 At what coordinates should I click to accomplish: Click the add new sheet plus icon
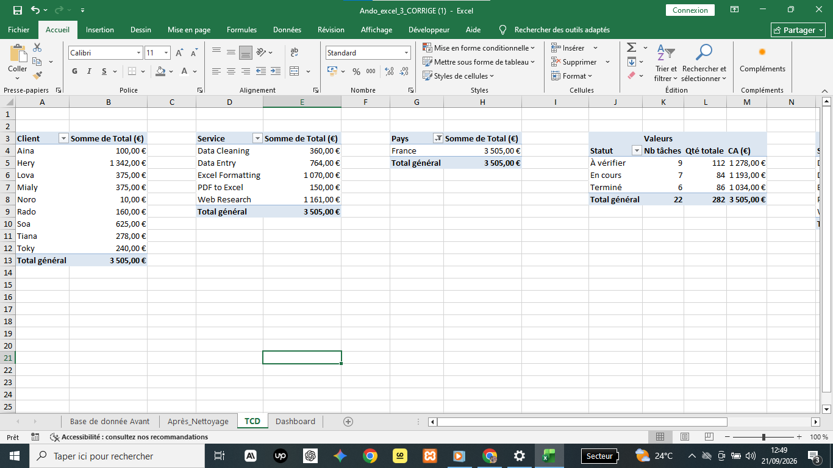coord(348,421)
